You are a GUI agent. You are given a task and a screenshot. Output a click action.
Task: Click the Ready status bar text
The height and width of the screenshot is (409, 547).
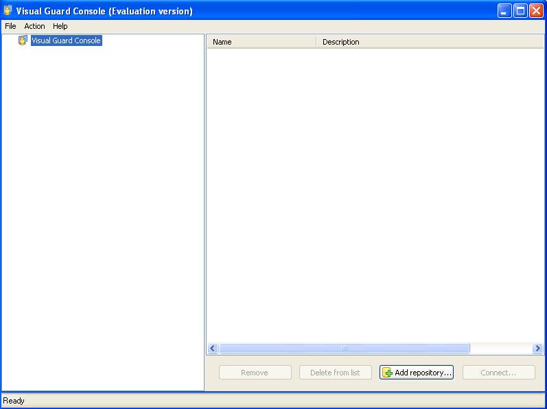click(14, 401)
